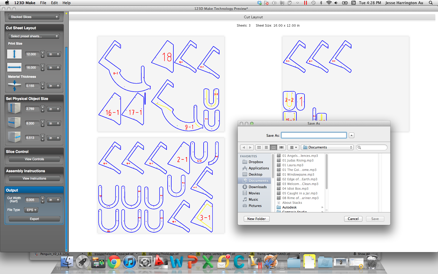
Task: Open the Stacked Slices technique dropdown
Action: [x=34, y=17]
